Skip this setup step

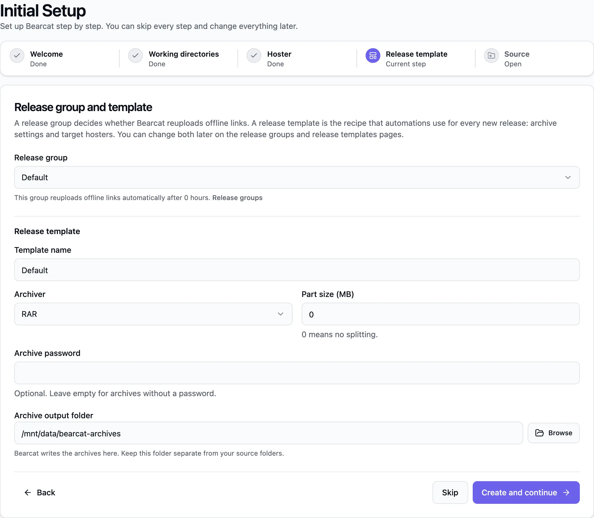450,492
